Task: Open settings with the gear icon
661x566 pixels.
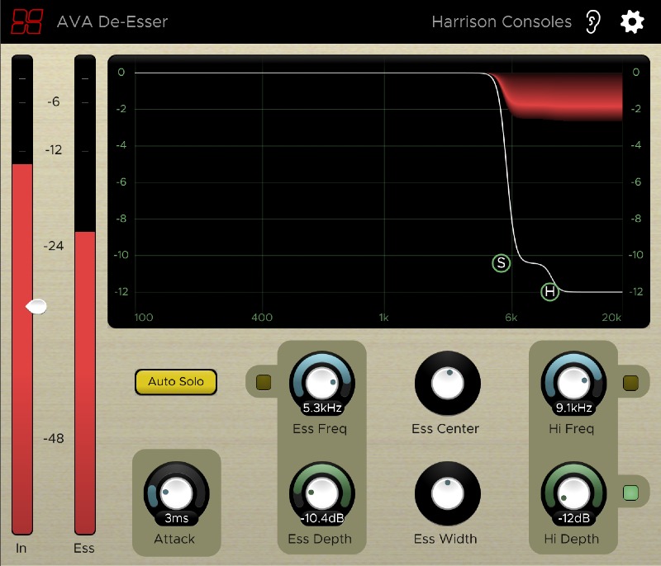Action: [632, 21]
